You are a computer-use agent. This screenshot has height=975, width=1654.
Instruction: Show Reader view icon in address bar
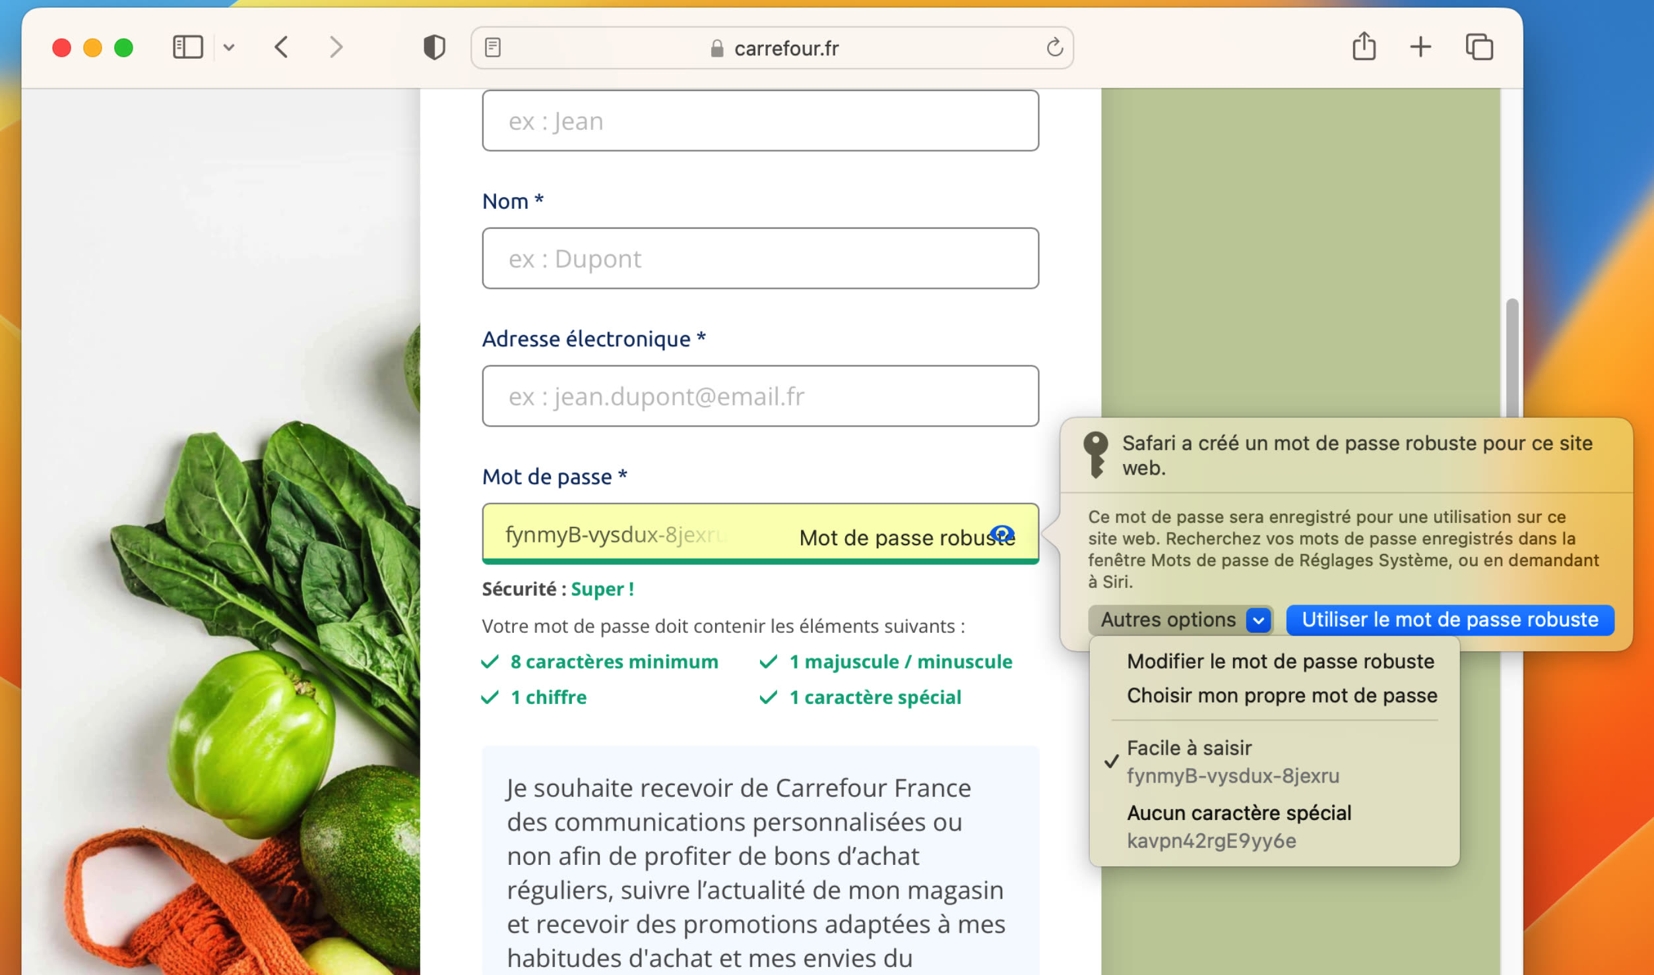(x=493, y=47)
